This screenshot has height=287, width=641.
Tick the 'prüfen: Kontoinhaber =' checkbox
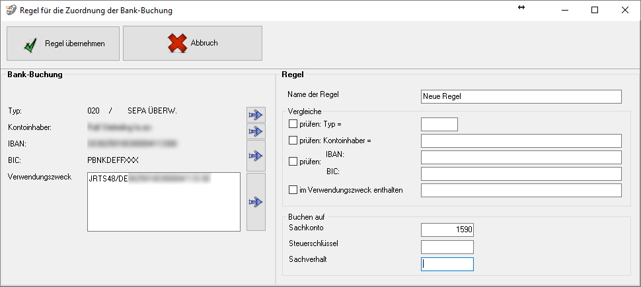[293, 141]
